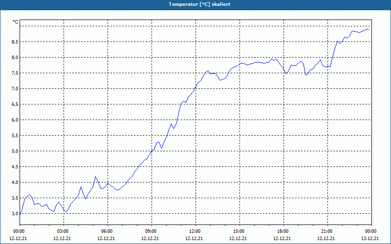Select the 5,5 y-axis value
The height and width of the screenshot is (244, 391).
(x=15, y=136)
